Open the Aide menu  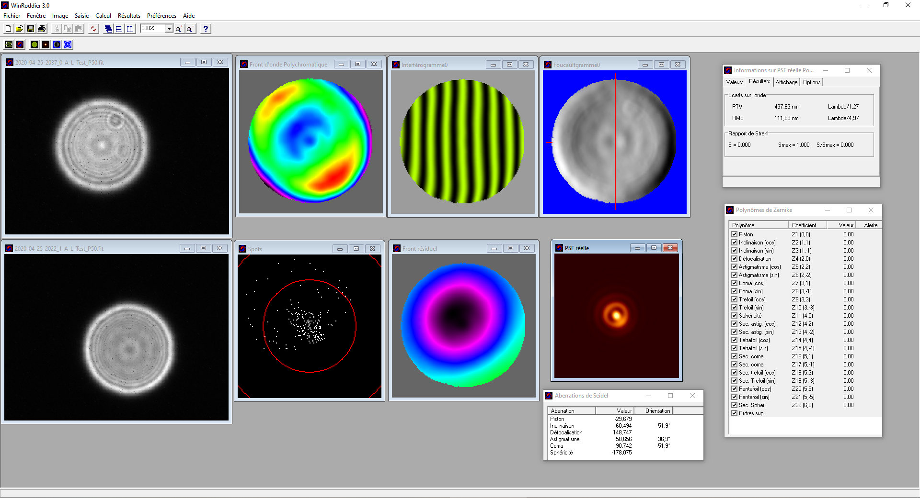(x=189, y=16)
